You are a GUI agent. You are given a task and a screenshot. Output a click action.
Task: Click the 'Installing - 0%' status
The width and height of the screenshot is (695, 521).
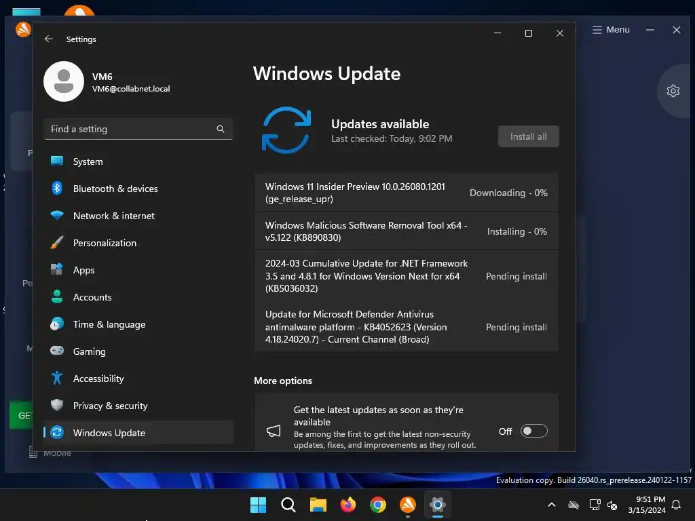516,231
